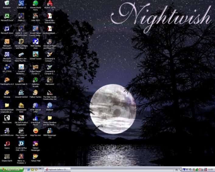
Task: Launch Yahoo! Messenger from desktop
Action: [35, 143]
